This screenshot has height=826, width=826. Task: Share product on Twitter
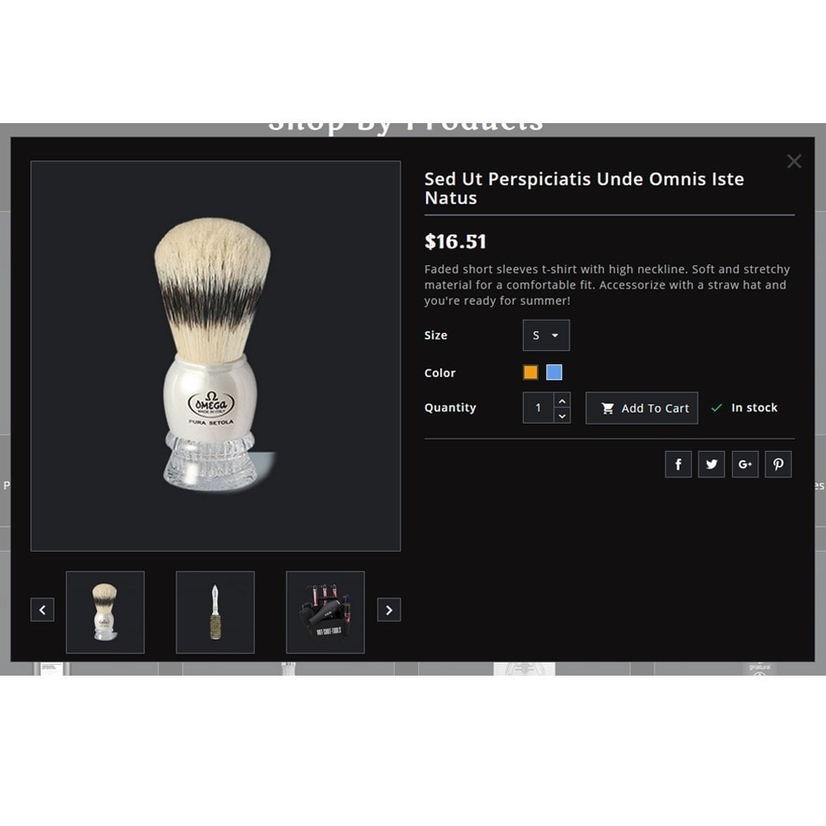point(711,464)
